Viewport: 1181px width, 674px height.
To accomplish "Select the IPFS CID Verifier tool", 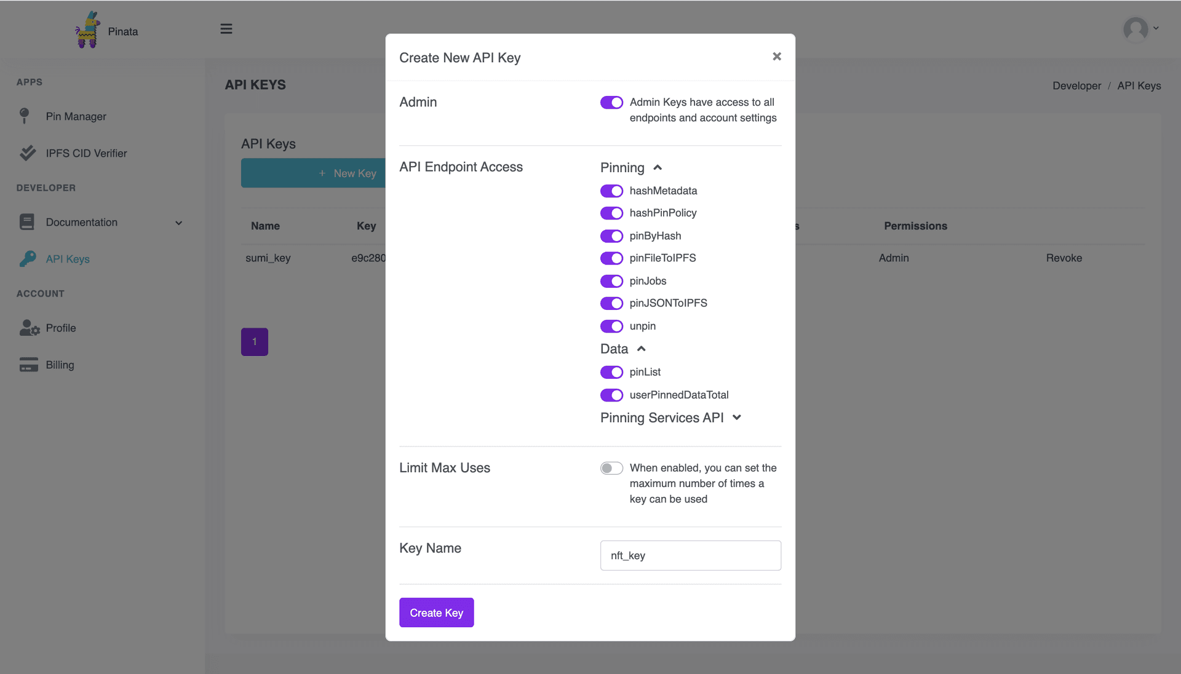I will (x=85, y=153).
